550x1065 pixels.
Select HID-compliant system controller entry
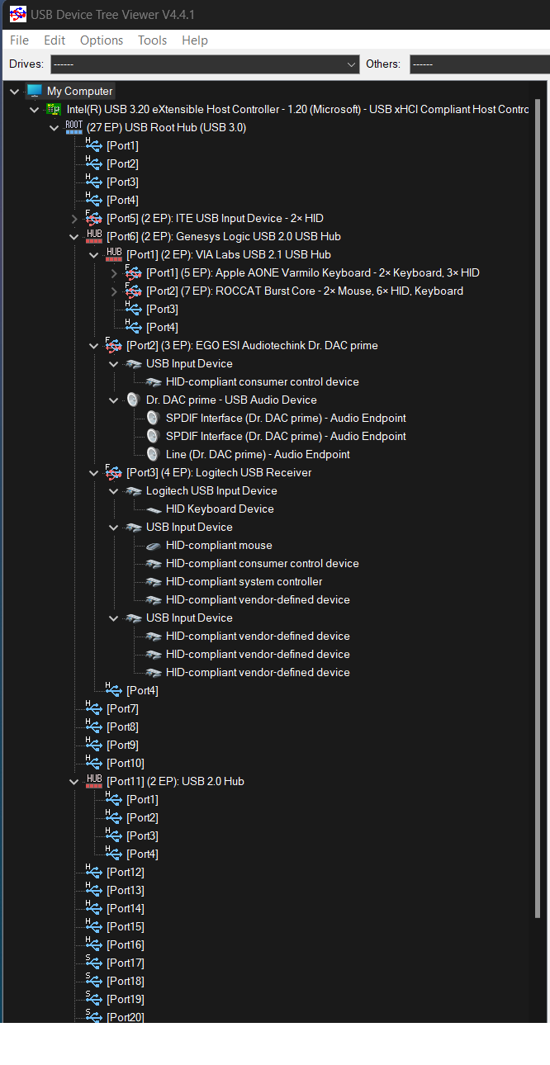coord(244,581)
